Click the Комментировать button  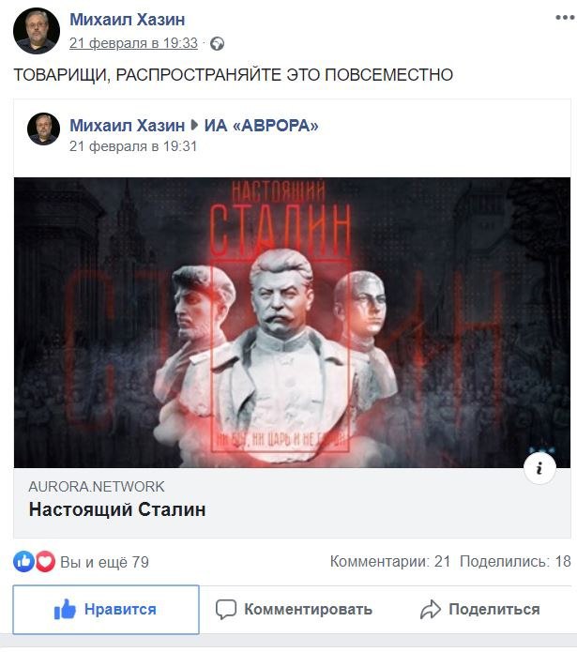(x=294, y=609)
